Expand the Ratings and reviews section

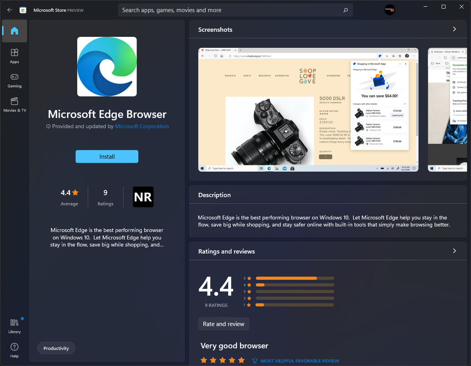454,251
